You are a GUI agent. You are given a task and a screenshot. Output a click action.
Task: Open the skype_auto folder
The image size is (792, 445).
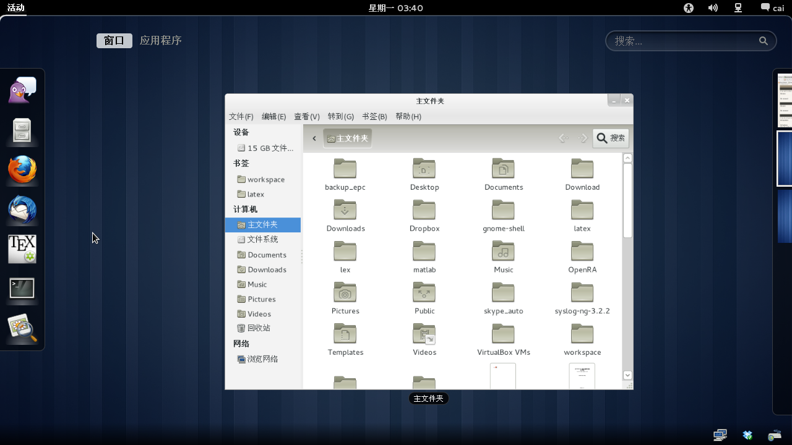(x=504, y=299)
